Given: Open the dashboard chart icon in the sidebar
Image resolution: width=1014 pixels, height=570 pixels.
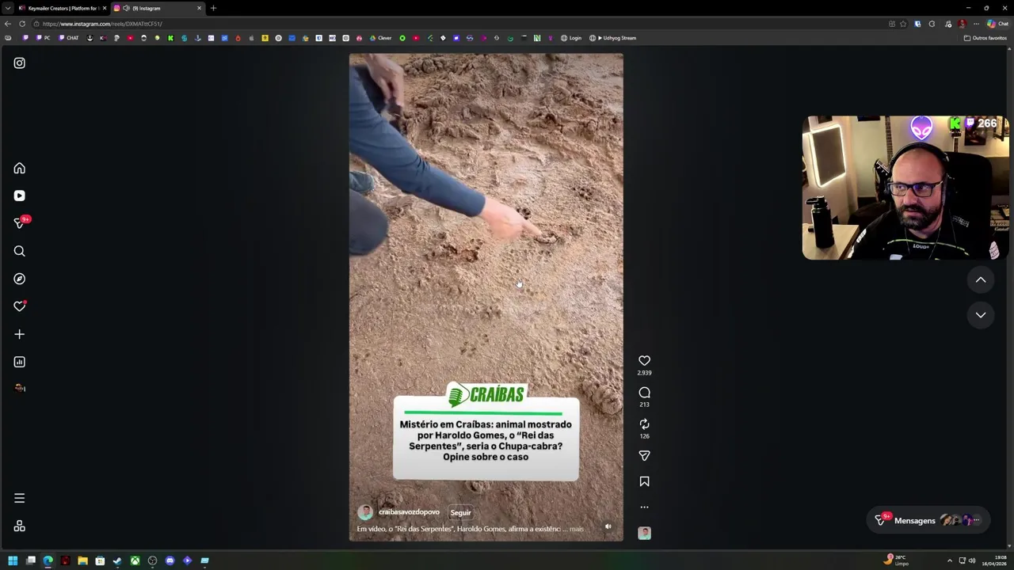Looking at the screenshot, I should pyautogui.click(x=19, y=362).
